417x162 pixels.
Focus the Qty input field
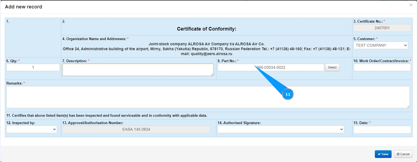click(33, 67)
